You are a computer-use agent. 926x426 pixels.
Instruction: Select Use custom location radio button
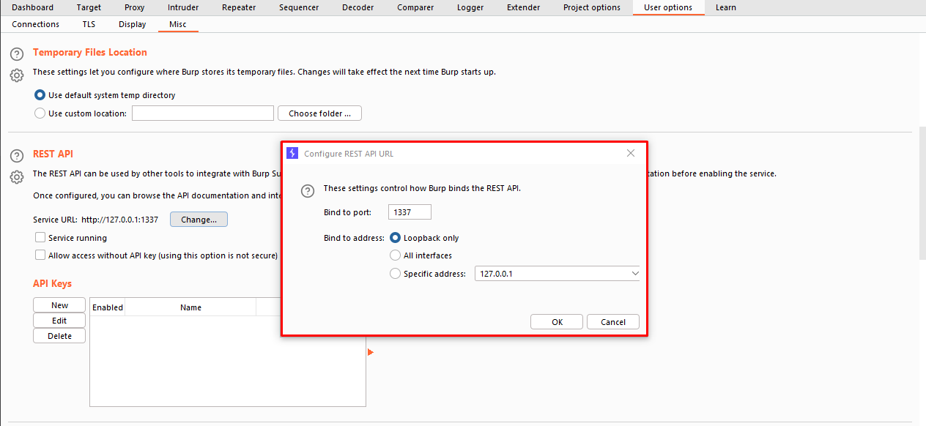40,113
